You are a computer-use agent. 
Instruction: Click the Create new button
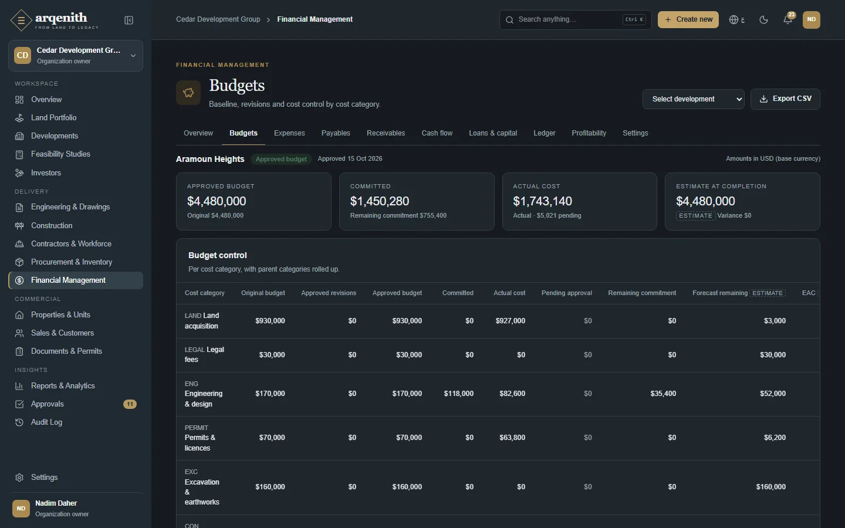(x=688, y=19)
